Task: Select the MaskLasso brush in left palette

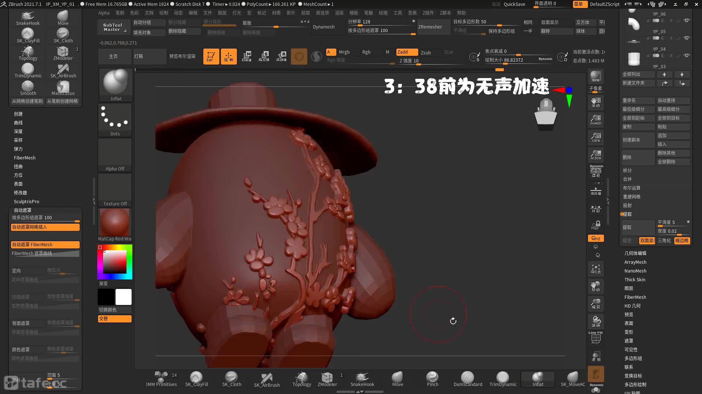Action: pos(63,88)
